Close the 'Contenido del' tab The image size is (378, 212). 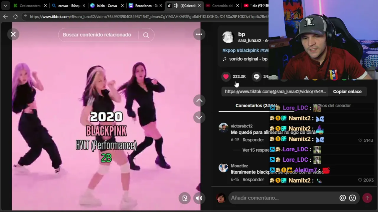click(238, 6)
